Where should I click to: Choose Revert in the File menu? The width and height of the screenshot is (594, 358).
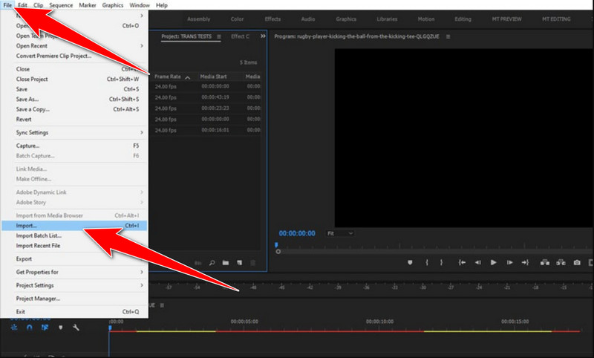pos(74,120)
